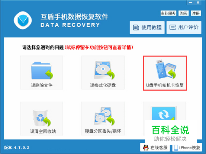This screenshot has width=206, height=154.
Task: Click the 硬盘分区丢失/损坏 text label
Action: tap(103, 131)
